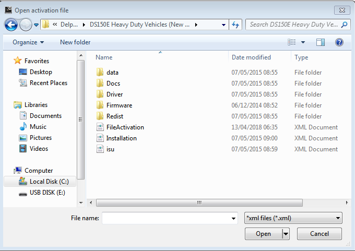355x251 pixels.
Task: Select Local Disk (C:)
Action: coord(40,182)
